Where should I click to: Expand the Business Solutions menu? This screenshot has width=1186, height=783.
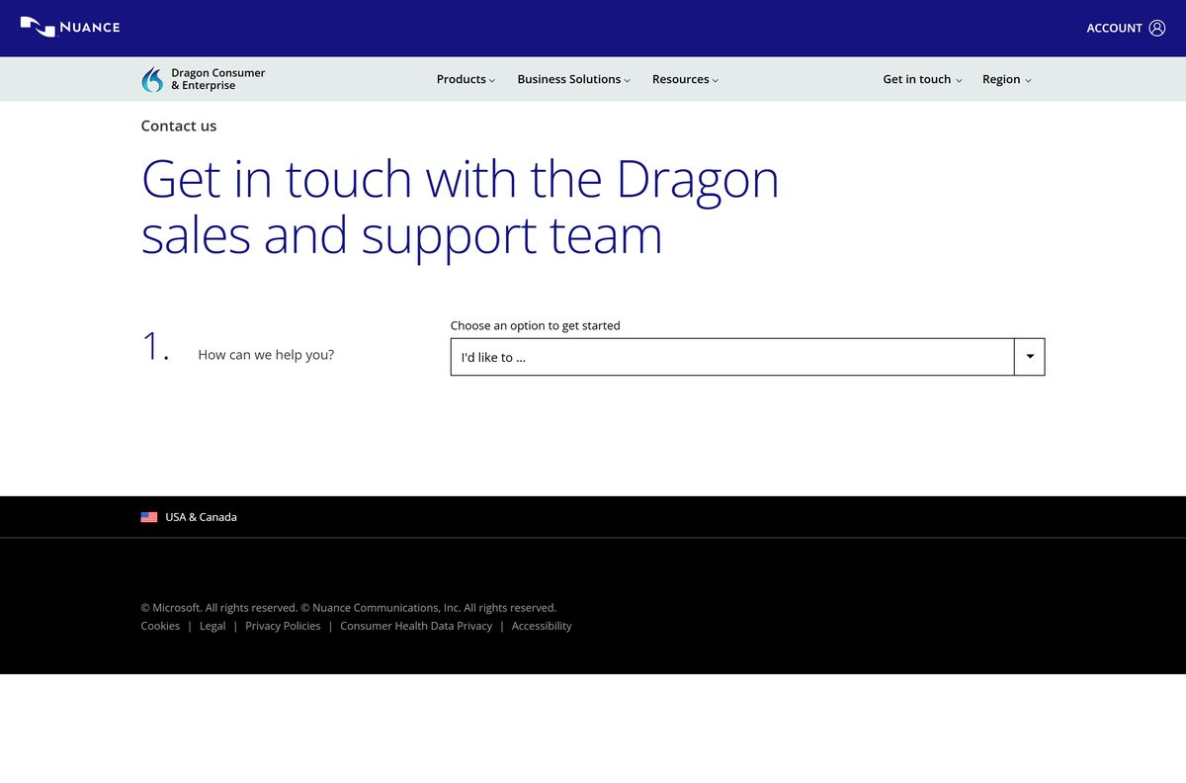573,79
